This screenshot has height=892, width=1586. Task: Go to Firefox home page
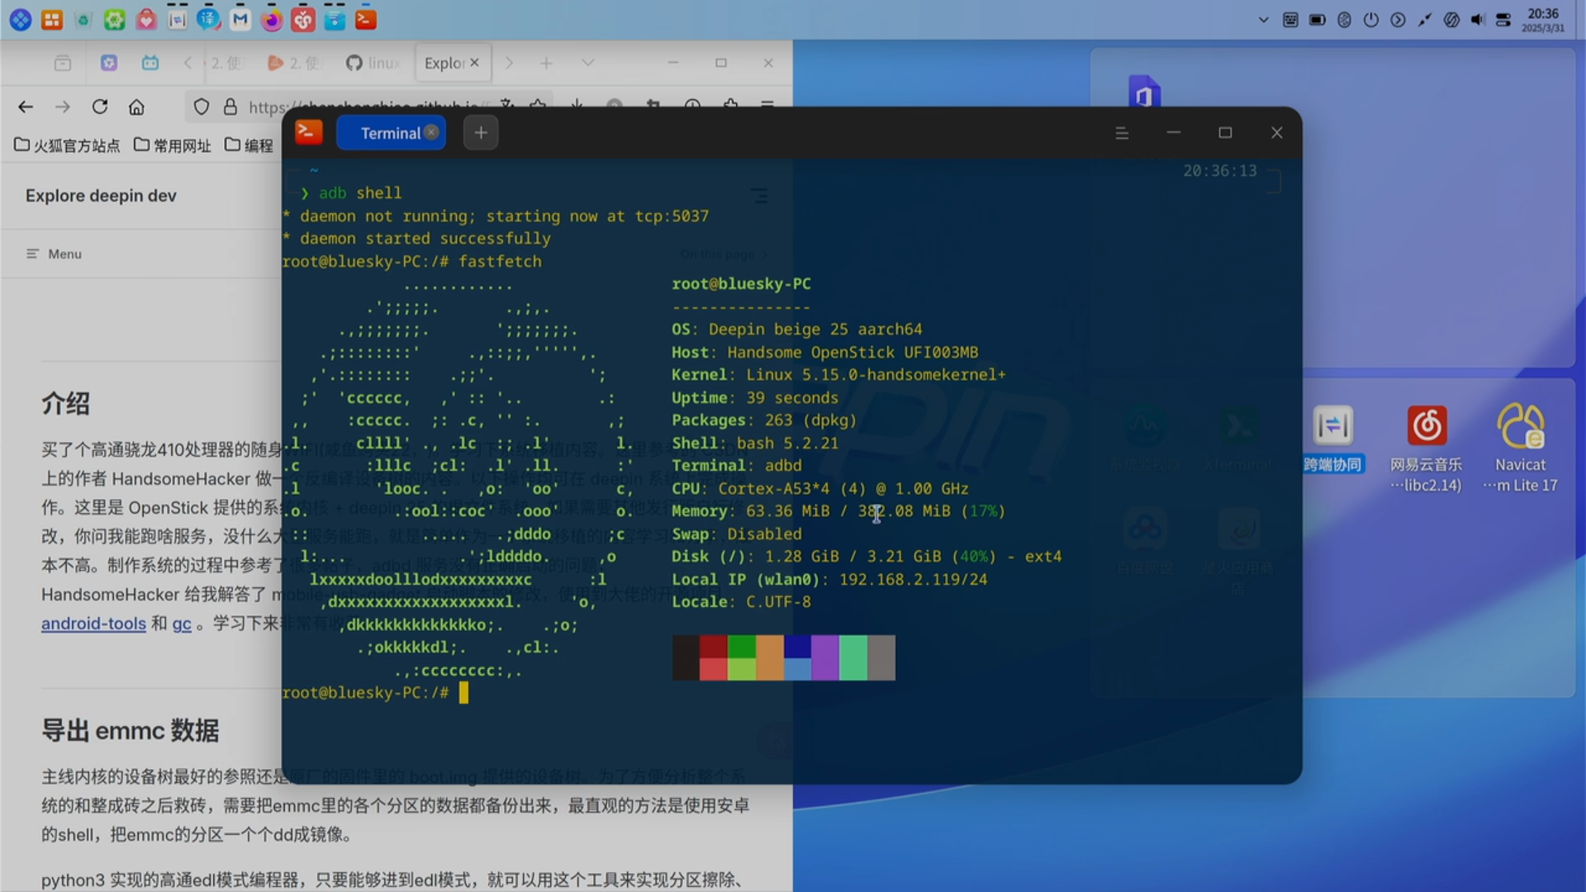click(x=137, y=107)
